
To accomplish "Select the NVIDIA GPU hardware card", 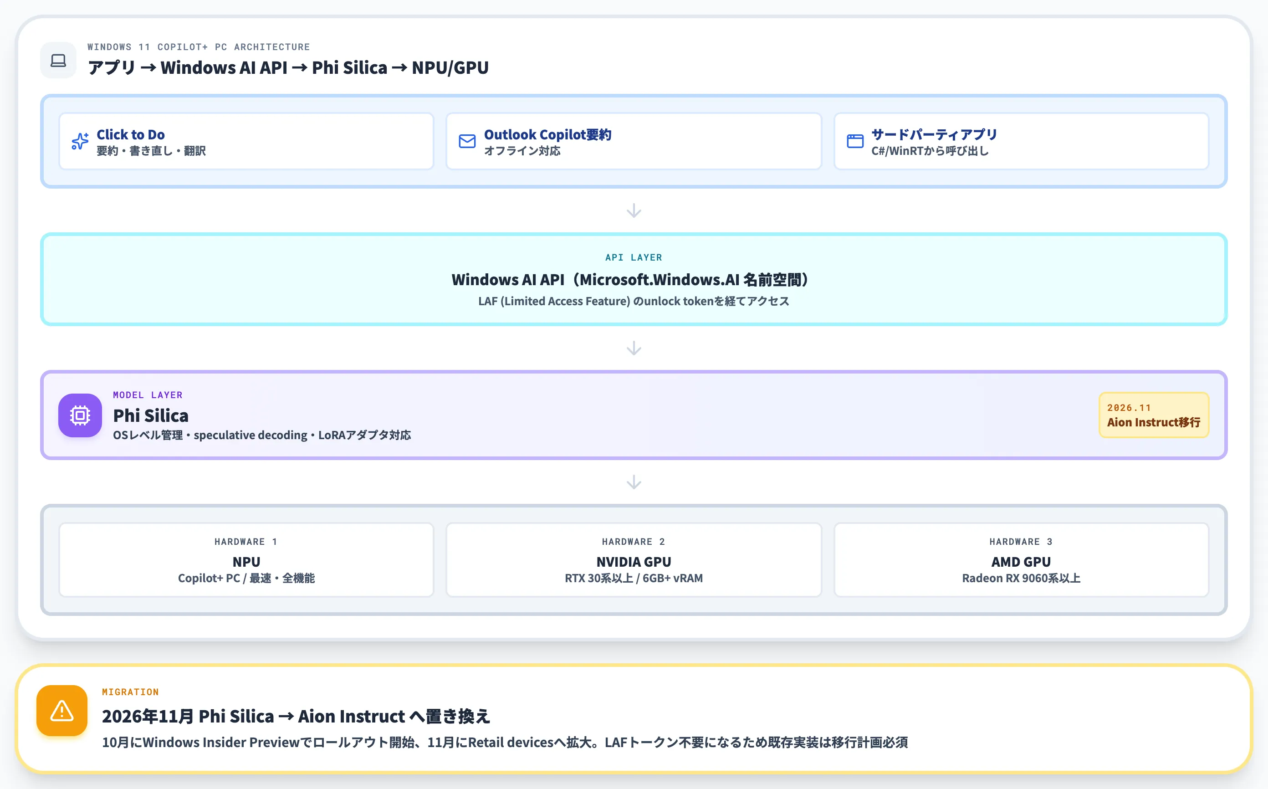I will pos(634,559).
